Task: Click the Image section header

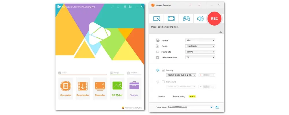Action: (x=114, y=73)
